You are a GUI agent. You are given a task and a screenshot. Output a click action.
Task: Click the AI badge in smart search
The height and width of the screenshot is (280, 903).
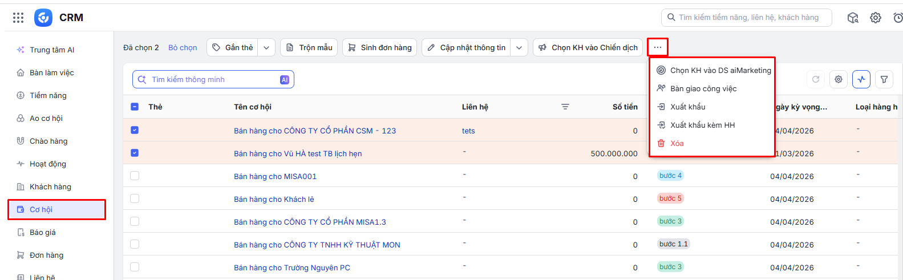coord(285,80)
